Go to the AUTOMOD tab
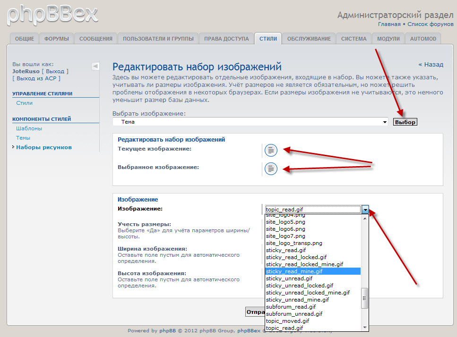 (x=423, y=39)
